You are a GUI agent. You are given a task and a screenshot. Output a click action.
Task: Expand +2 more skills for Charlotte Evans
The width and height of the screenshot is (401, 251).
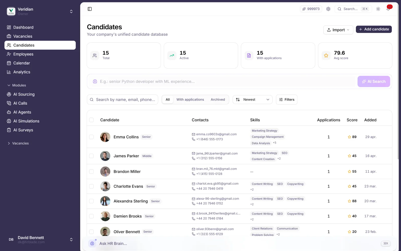[x=252, y=190]
